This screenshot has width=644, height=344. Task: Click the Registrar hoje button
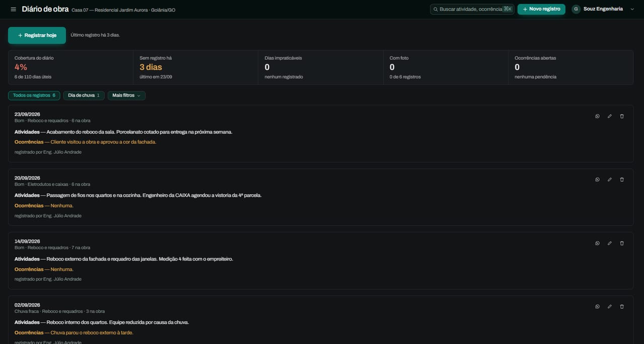point(37,35)
